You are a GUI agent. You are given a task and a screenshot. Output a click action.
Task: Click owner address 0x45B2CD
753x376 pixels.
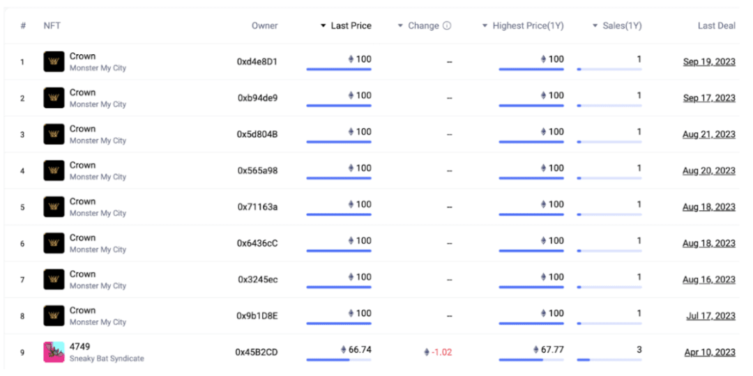tap(257, 352)
